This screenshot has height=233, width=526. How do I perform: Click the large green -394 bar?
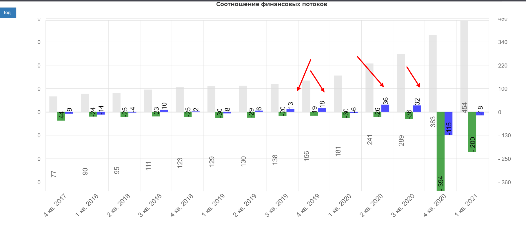point(440,151)
